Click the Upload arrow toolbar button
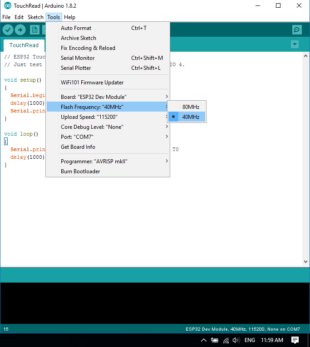Viewport: 310px width, 347px height. coord(20,29)
